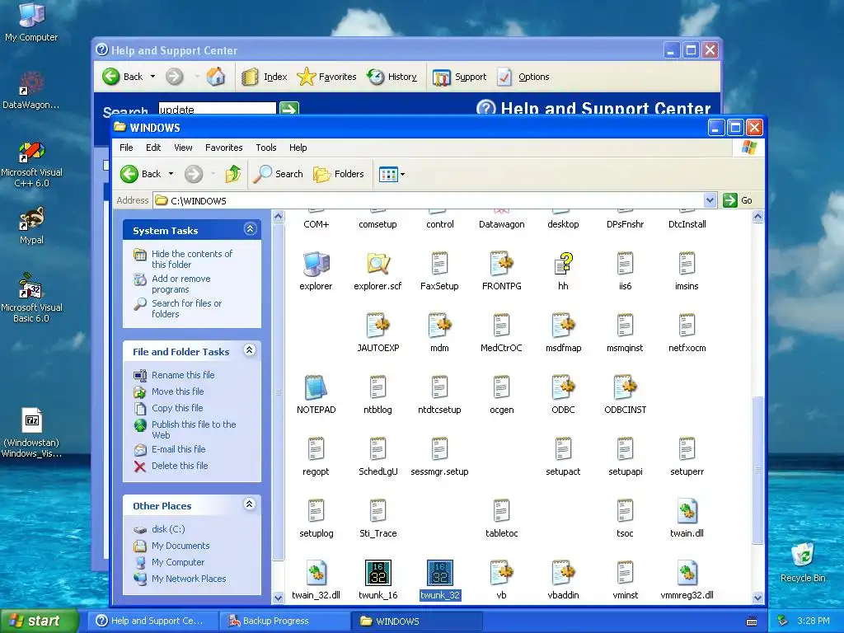Collapse the File and Folder Tasks panel
Image resolution: width=844 pixels, height=633 pixels.
(x=250, y=350)
